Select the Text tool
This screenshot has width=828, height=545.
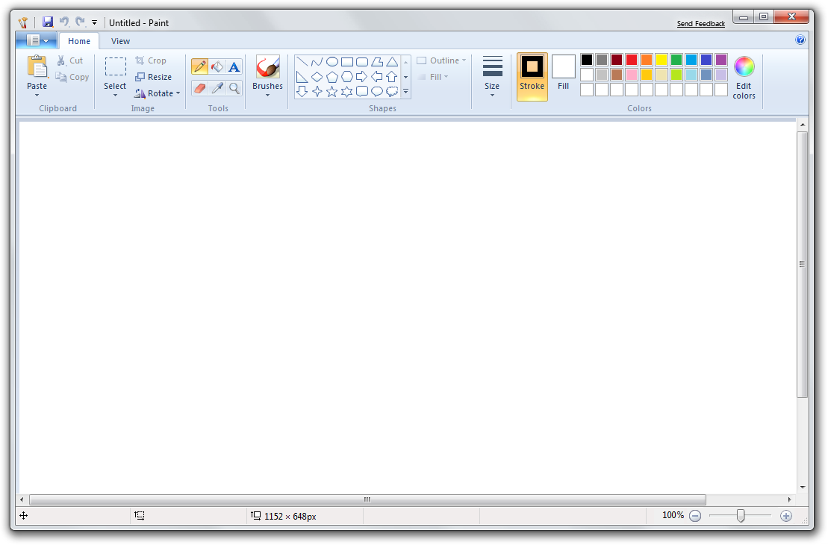click(234, 66)
